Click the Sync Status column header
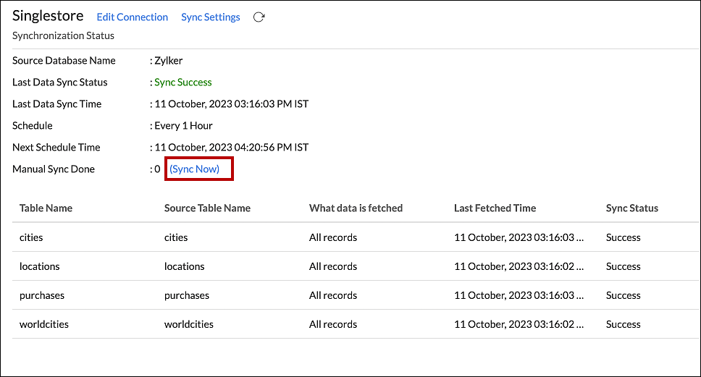The image size is (701, 377). point(631,208)
